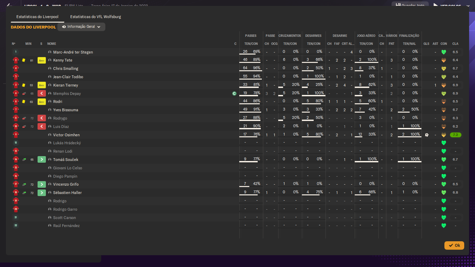Click Victor Osimhen's goal ball icon
Screen dimensions: 475x267
[x=427, y=135]
